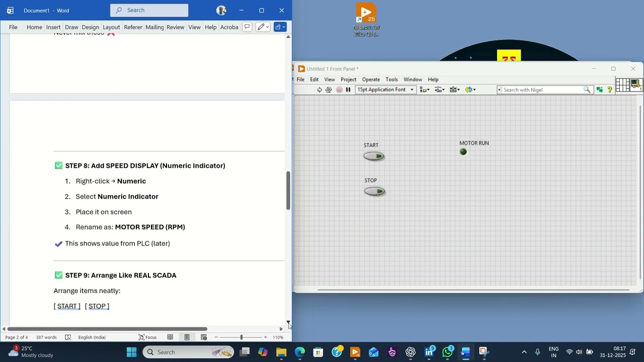Open Word File tab
The height and width of the screenshot is (362, 644).
coord(13,27)
